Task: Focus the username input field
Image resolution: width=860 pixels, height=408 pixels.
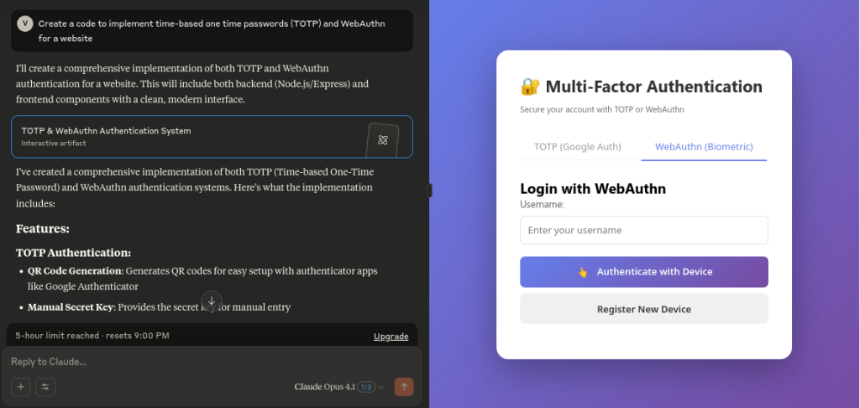Action: 643,230
